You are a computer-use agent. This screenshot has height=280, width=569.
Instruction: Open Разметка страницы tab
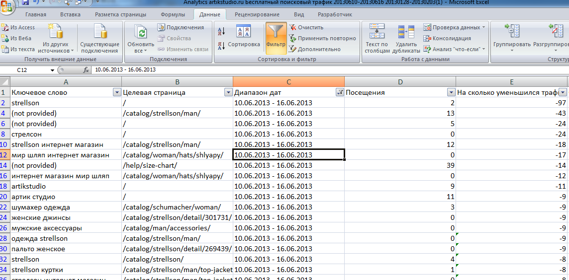[120, 14]
